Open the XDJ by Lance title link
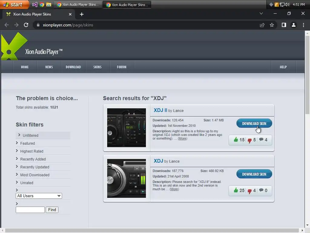The height and width of the screenshot is (233, 310). [158, 161]
